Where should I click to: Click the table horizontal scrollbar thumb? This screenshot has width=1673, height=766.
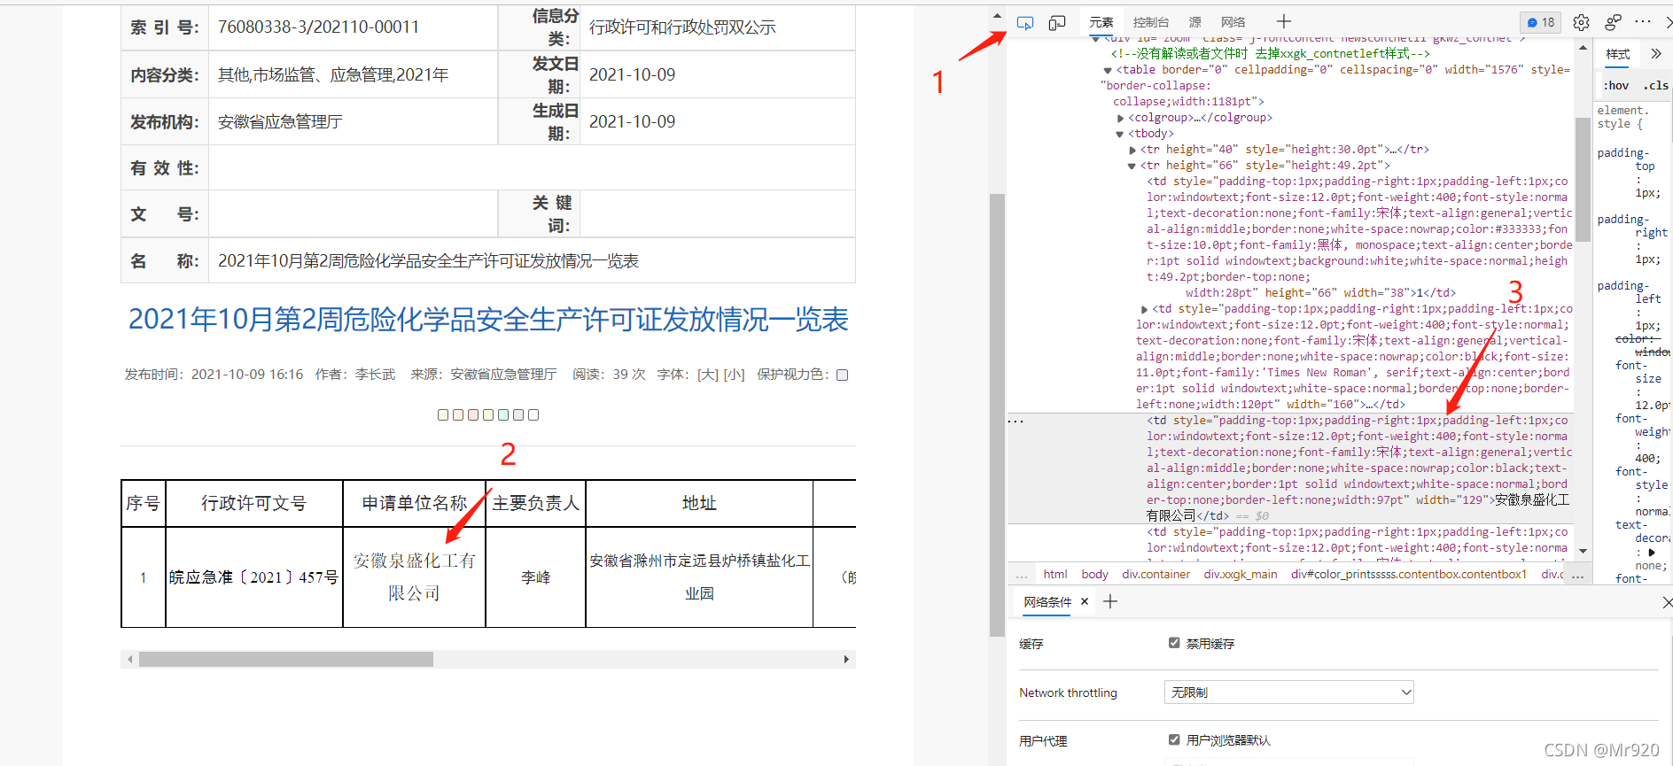286,659
